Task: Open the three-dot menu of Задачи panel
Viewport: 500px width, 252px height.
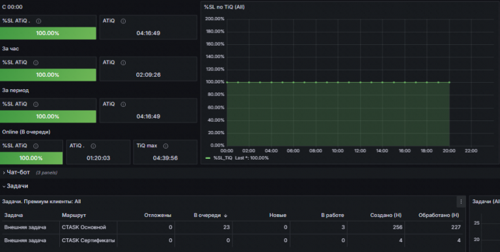Action: [x=461, y=202]
